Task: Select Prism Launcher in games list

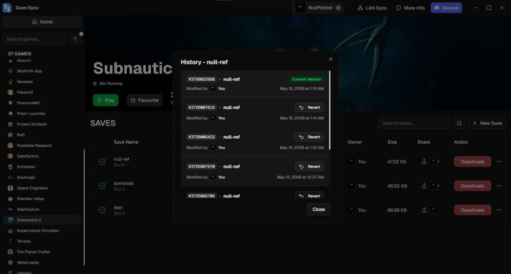Action: coord(42,113)
